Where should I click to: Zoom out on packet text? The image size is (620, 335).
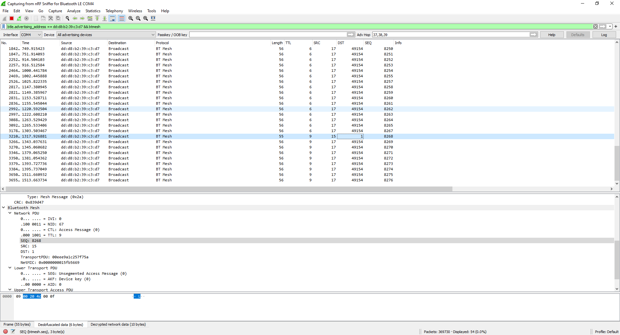(138, 18)
